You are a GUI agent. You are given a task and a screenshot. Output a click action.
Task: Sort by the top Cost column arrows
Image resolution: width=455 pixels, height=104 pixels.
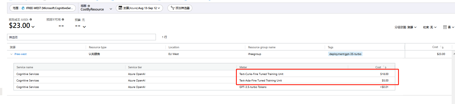442,47
